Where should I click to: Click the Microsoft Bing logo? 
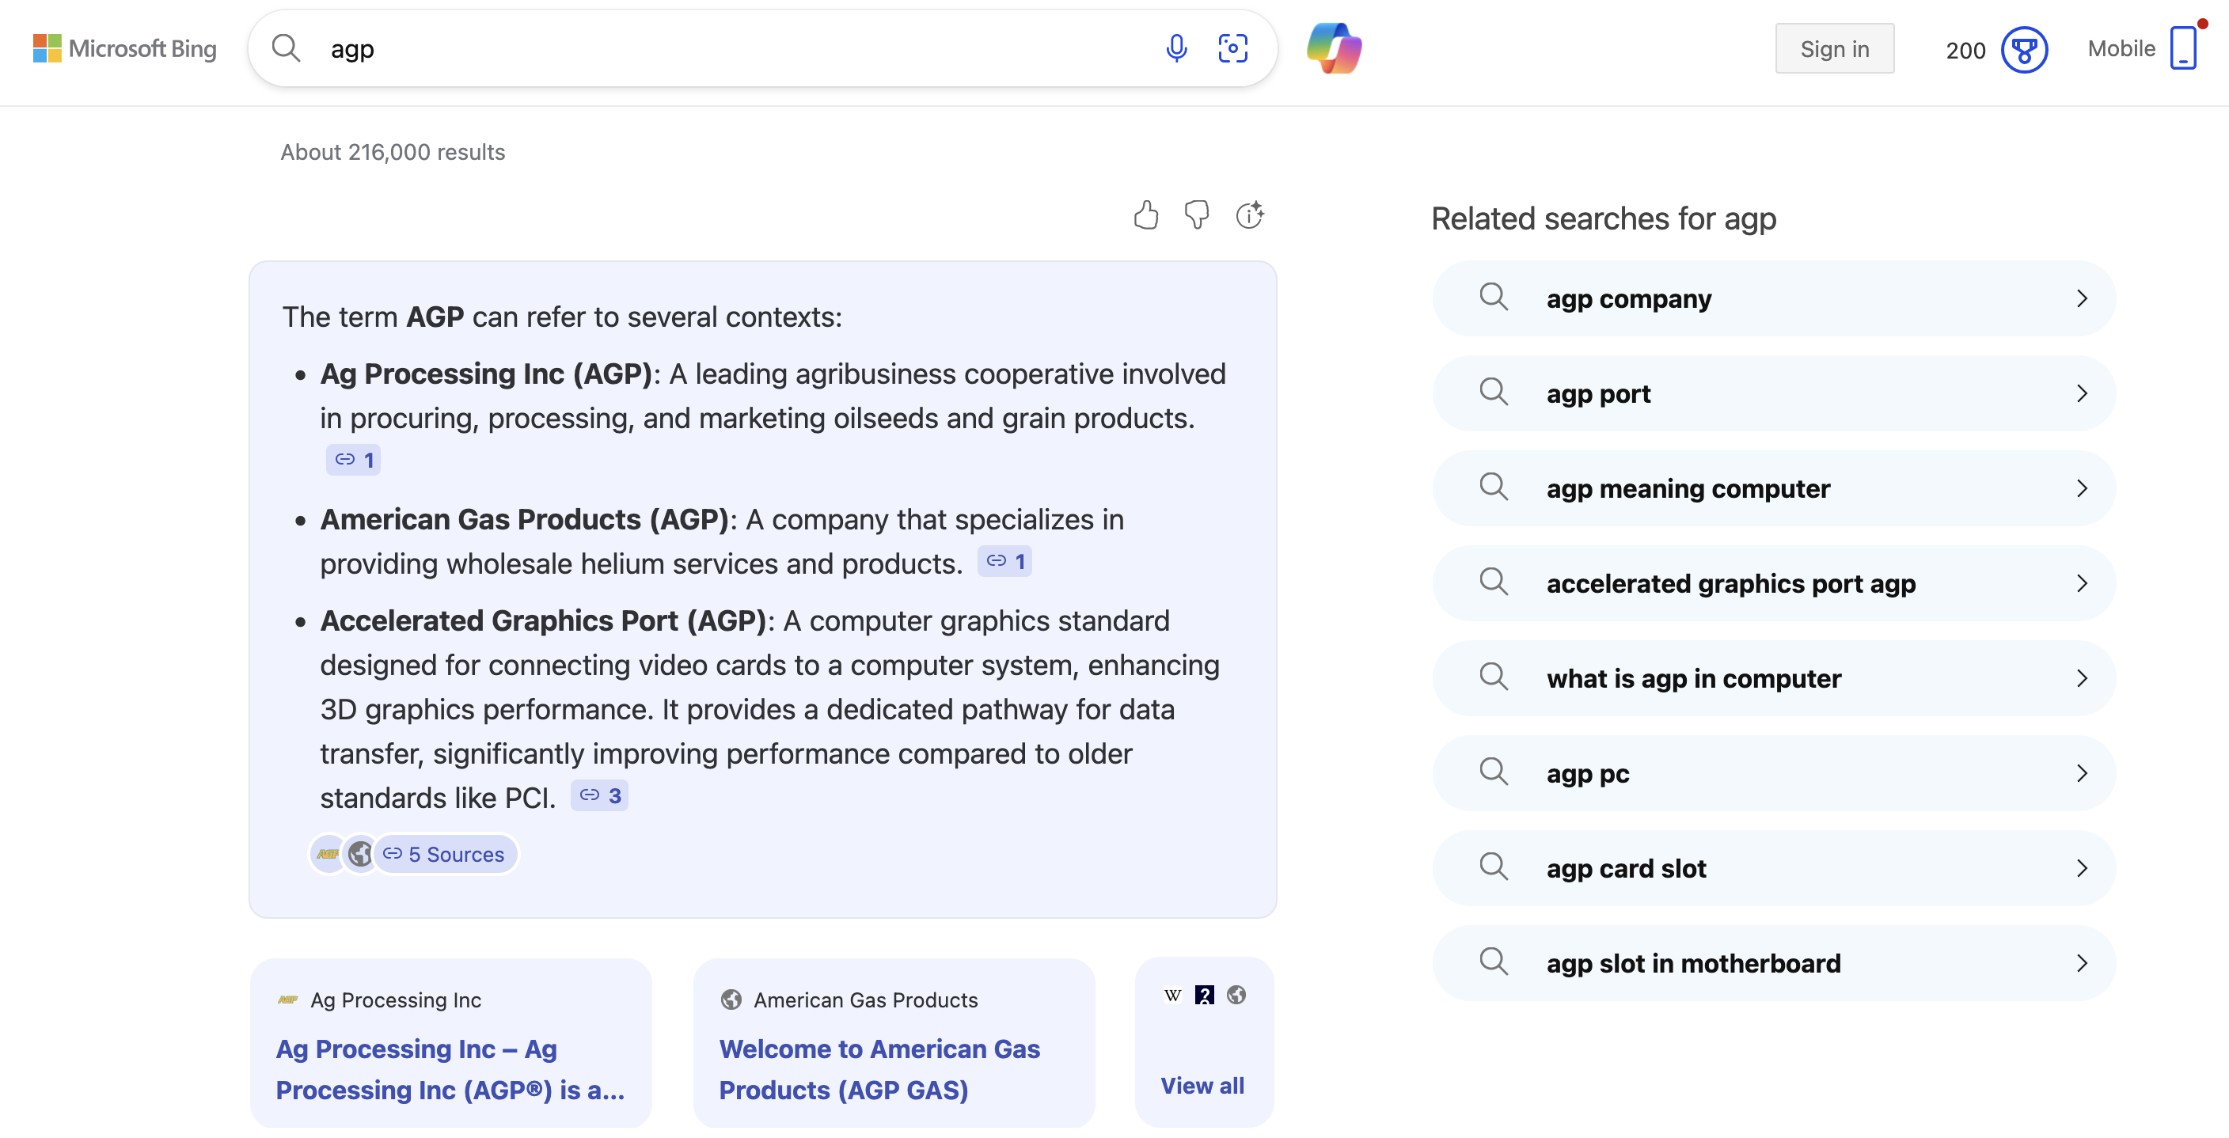(124, 48)
